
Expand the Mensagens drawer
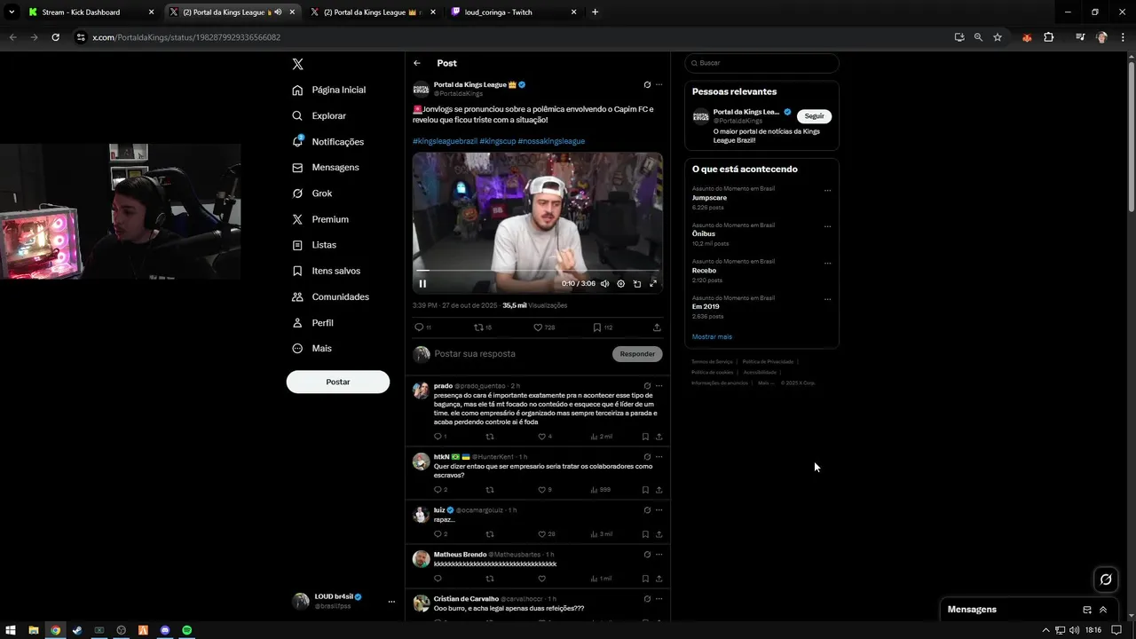(1103, 610)
